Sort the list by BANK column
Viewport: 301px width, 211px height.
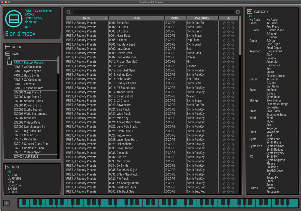click(87, 18)
